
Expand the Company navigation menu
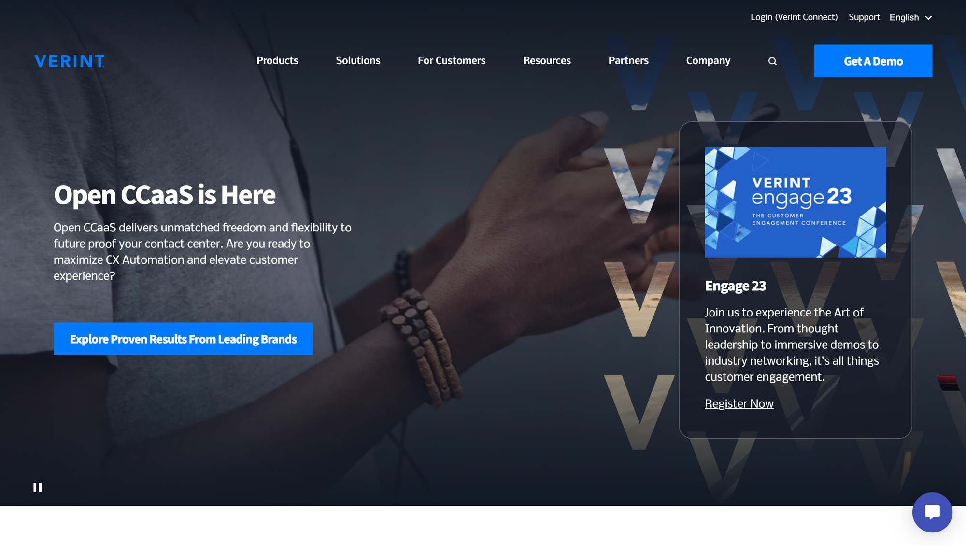point(708,60)
